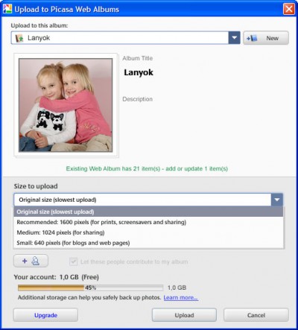Open the Learn more link
The width and height of the screenshot is (298, 330).
181,297
